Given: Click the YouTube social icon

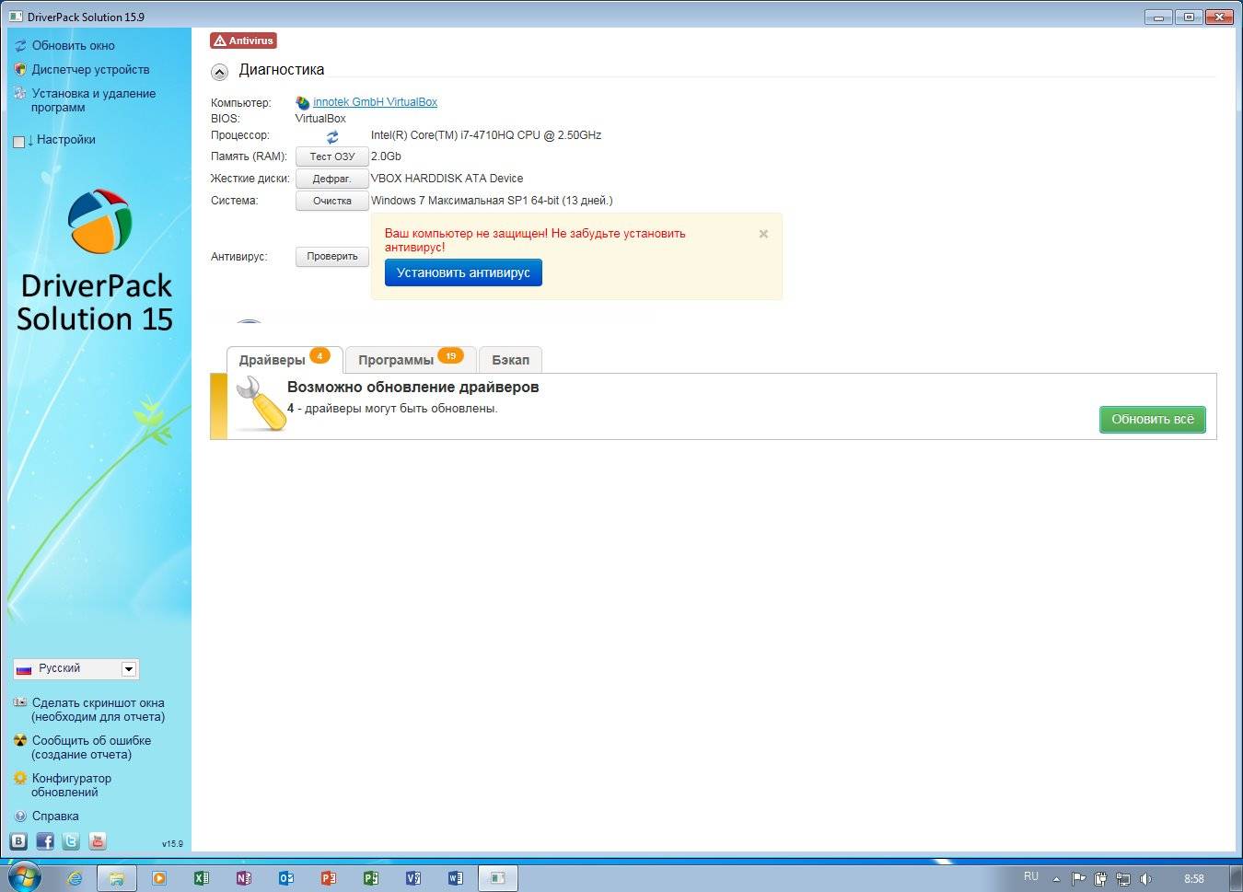Looking at the screenshot, I should pos(98,840).
